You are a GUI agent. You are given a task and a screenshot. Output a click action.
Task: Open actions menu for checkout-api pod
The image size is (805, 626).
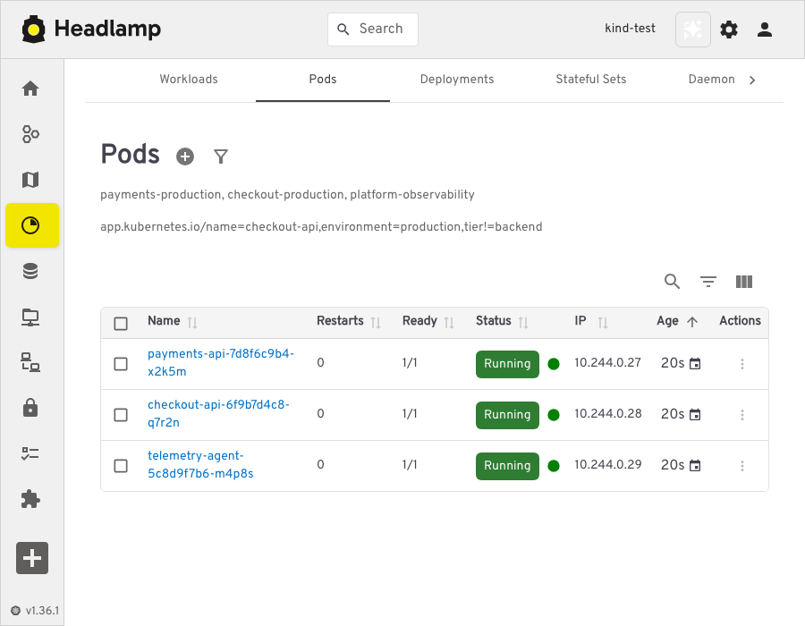tap(741, 415)
